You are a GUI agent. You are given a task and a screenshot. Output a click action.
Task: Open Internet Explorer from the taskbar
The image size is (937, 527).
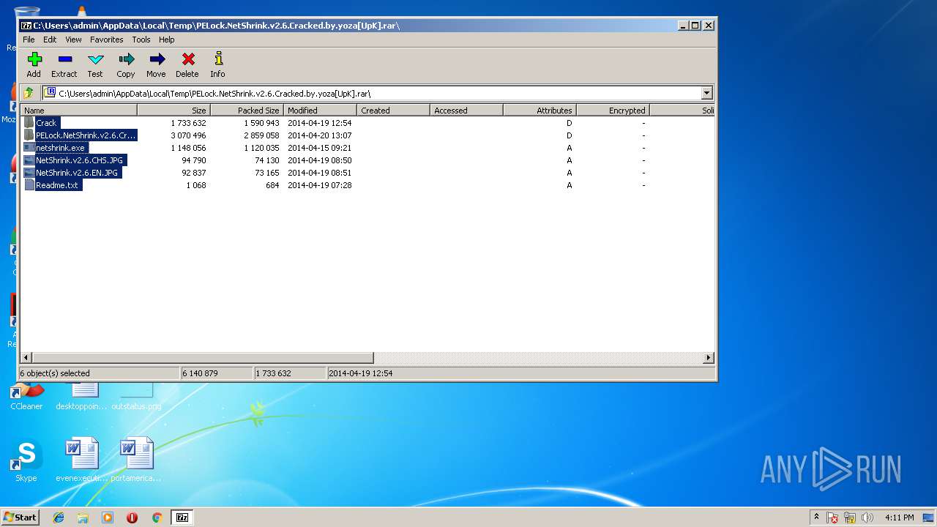tap(59, 517)
